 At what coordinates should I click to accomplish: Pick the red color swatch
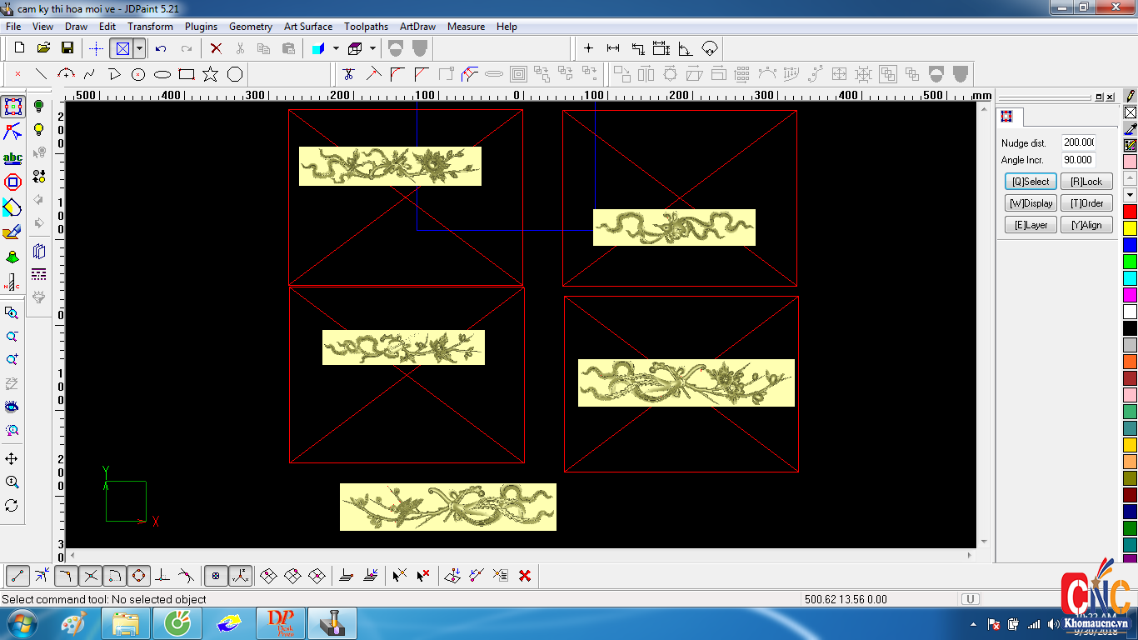point(1130,212)
